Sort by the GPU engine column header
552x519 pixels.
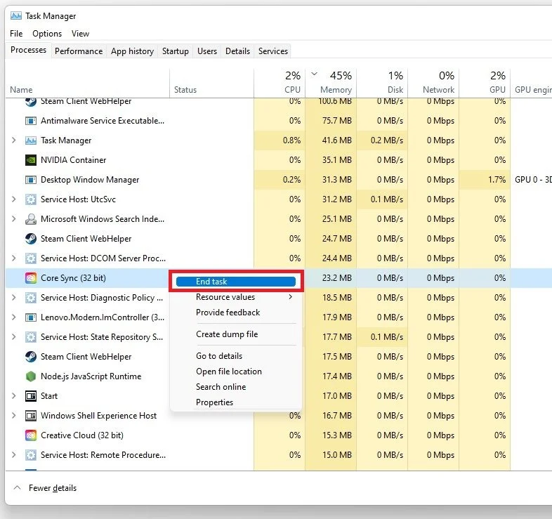tap(532, 84)
